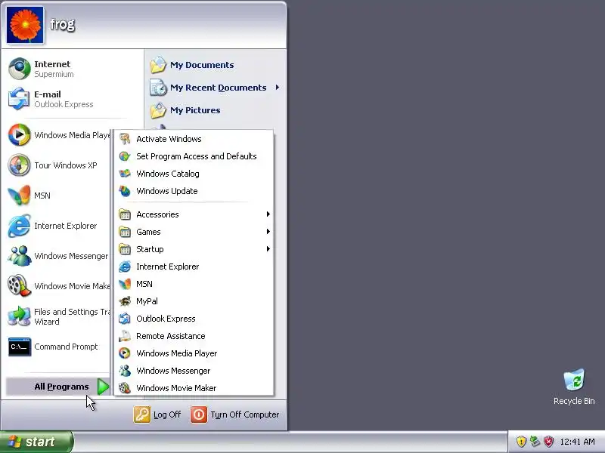Image resolution: width=605 pixels, height=453 pixels.
Task: Click the 'Activate Windows' text
Action: click(169, 139)
